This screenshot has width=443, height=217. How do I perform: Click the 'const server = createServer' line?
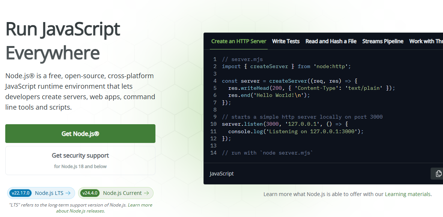(289, 81)
